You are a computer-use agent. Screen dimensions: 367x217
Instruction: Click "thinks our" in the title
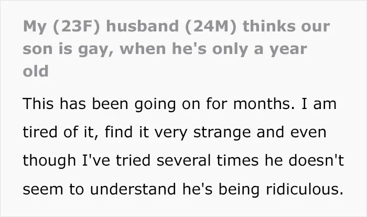[286, 26]
